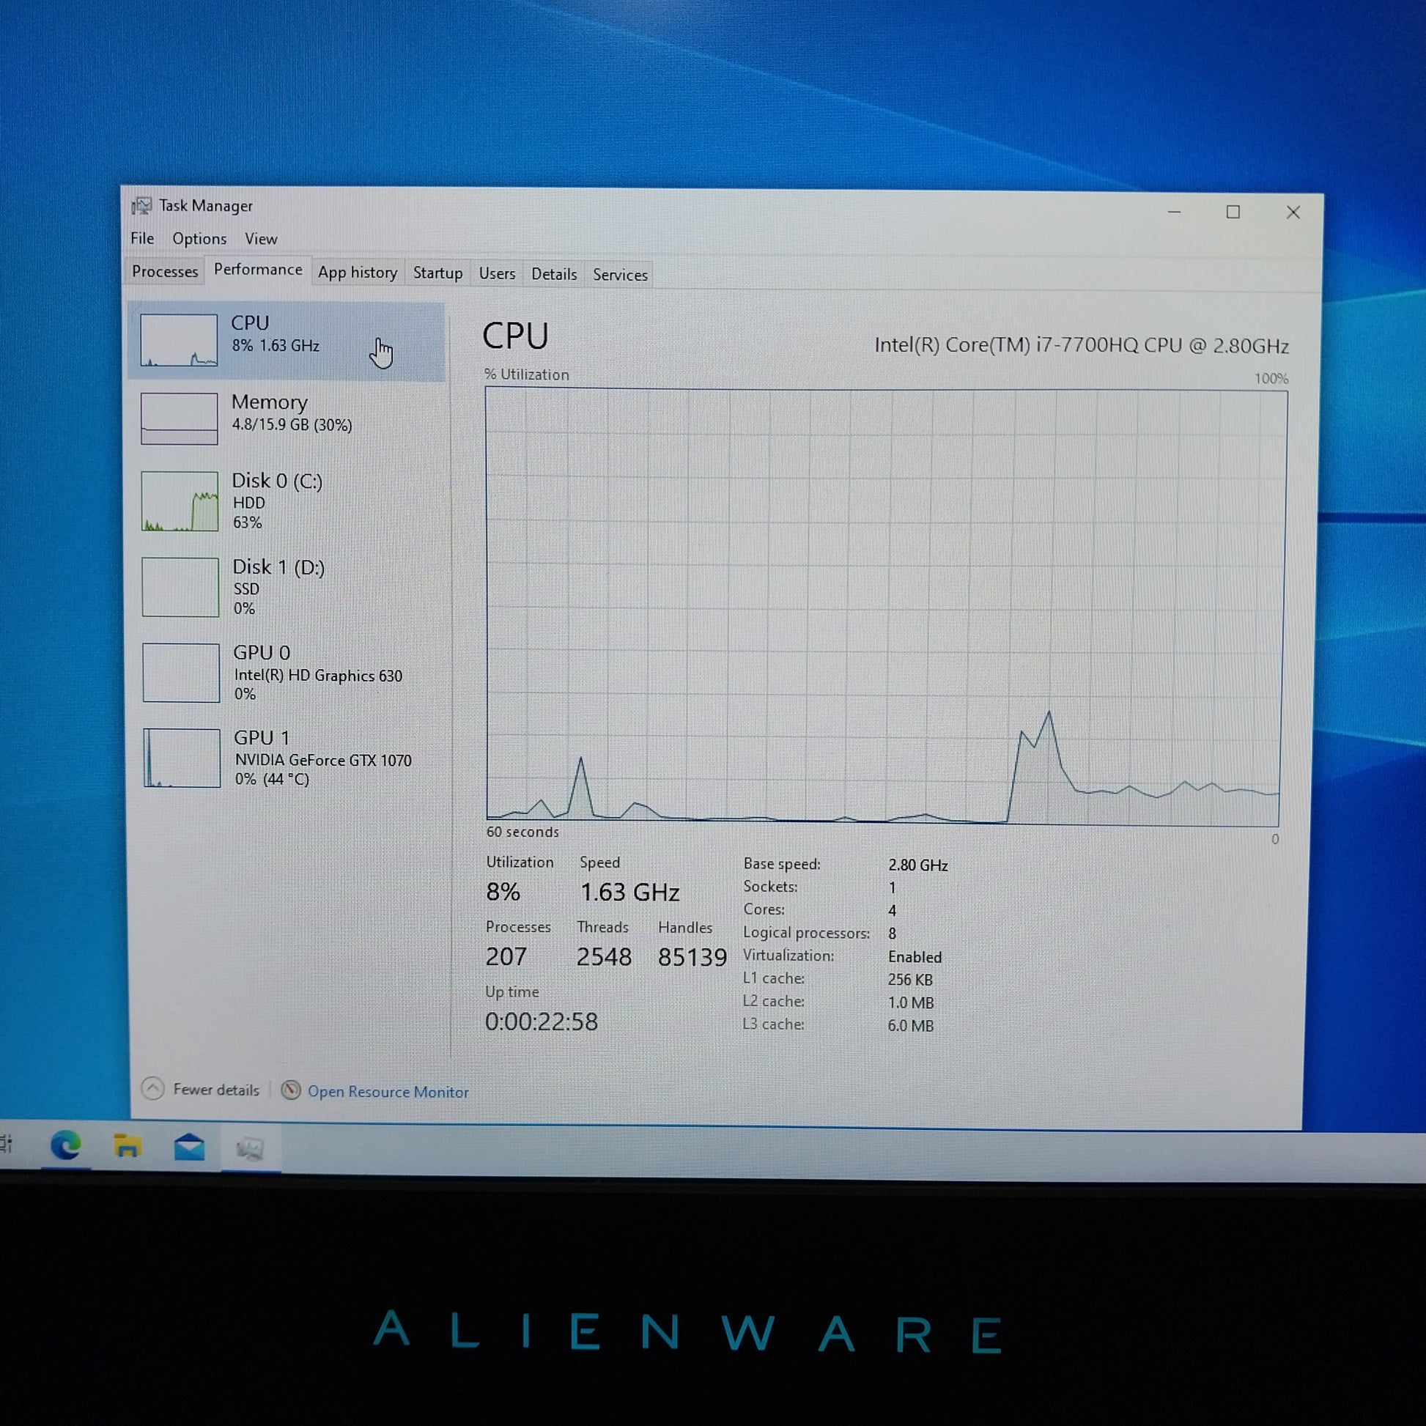Click the 2548 threads value
The width and height of the screenshot is (1426, 1426).
(604, 957)
